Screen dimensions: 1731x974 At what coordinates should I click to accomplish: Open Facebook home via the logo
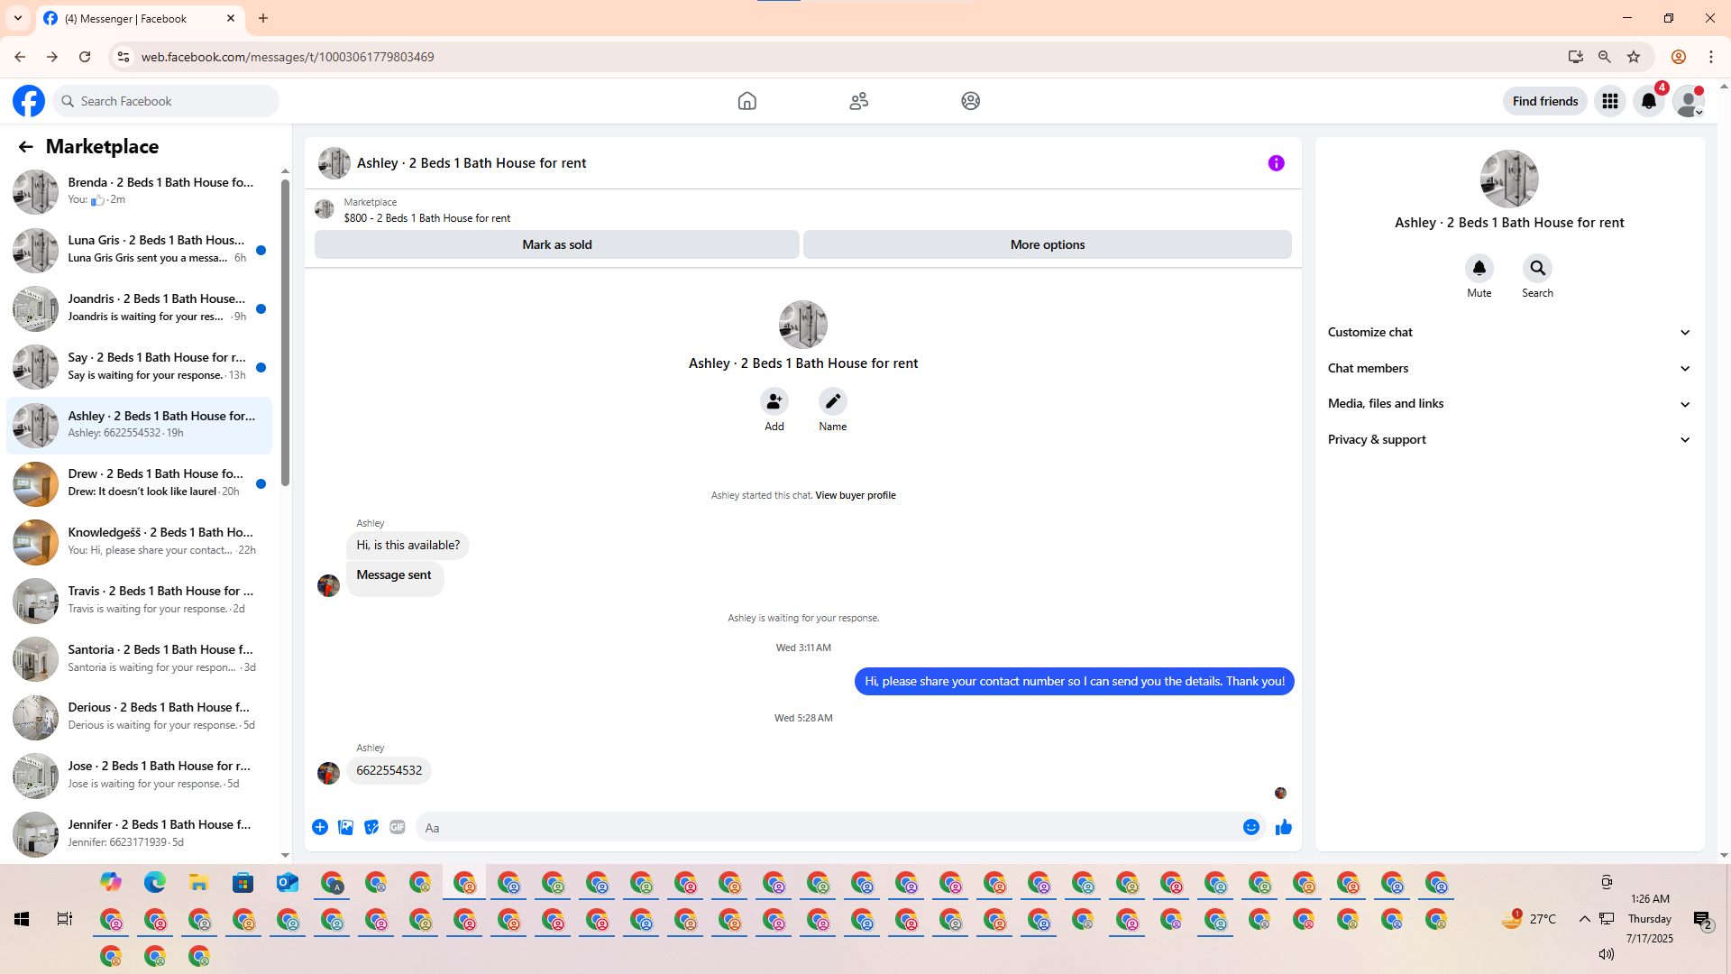point(29,101)
